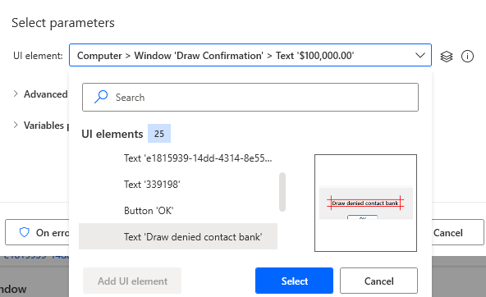
Task: Select Text '339198' element
Action: click(152, 185)
